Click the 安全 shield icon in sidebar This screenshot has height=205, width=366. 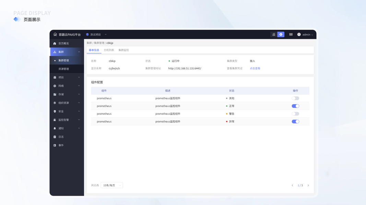(x=55, y=111)
